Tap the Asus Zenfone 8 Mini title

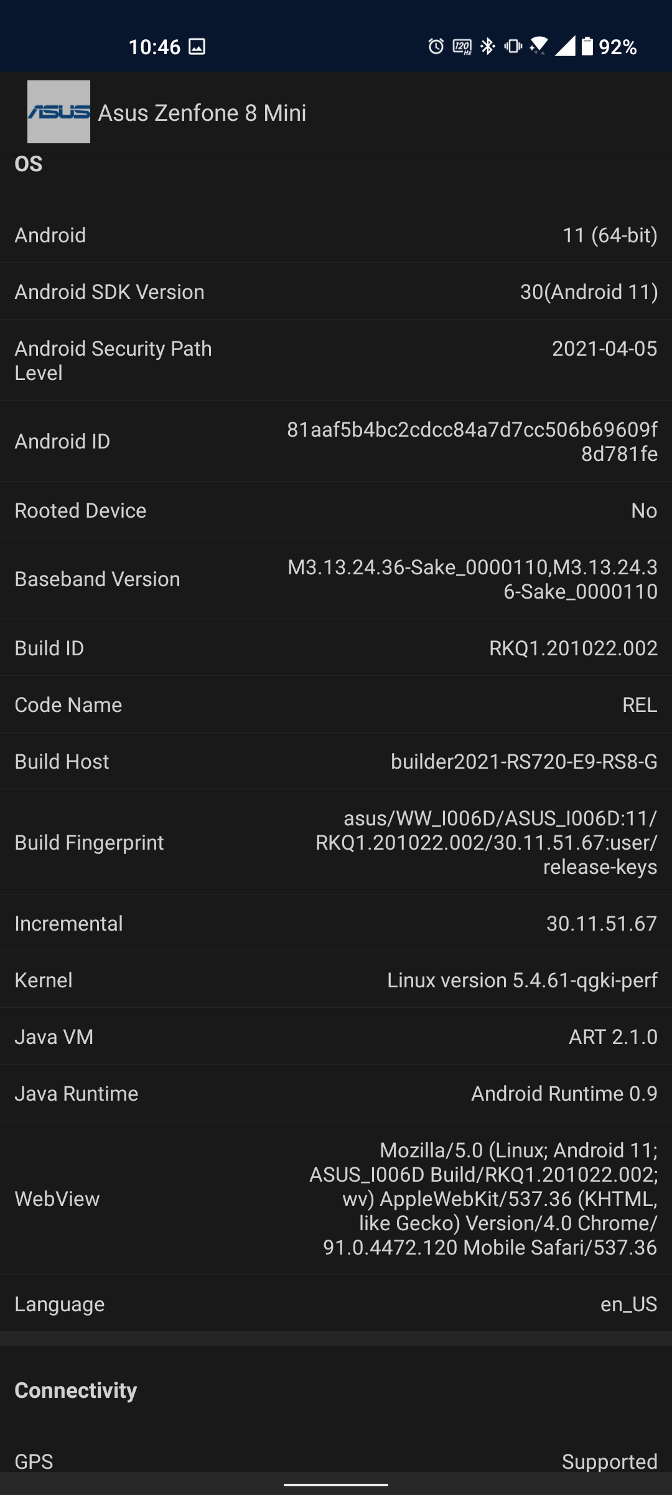click(x=202, y=113)
